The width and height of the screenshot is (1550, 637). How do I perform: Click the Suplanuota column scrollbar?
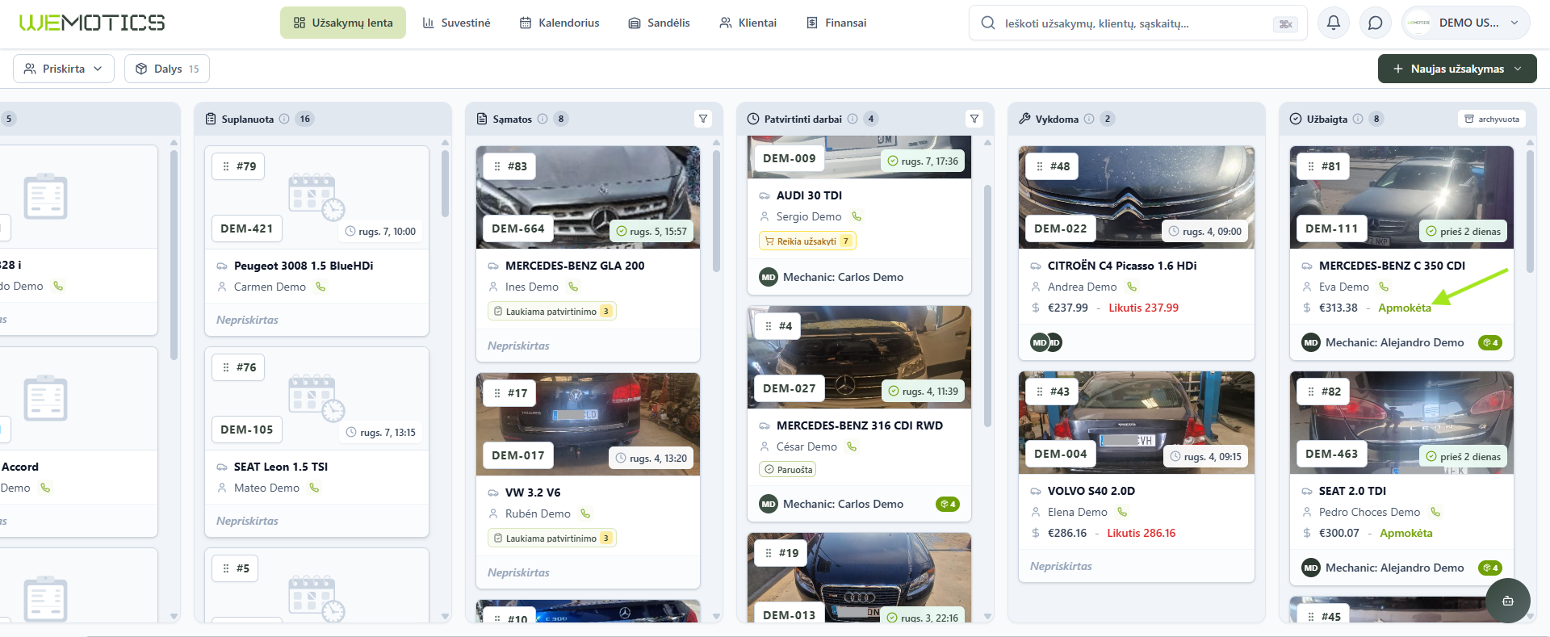[445, 182]
